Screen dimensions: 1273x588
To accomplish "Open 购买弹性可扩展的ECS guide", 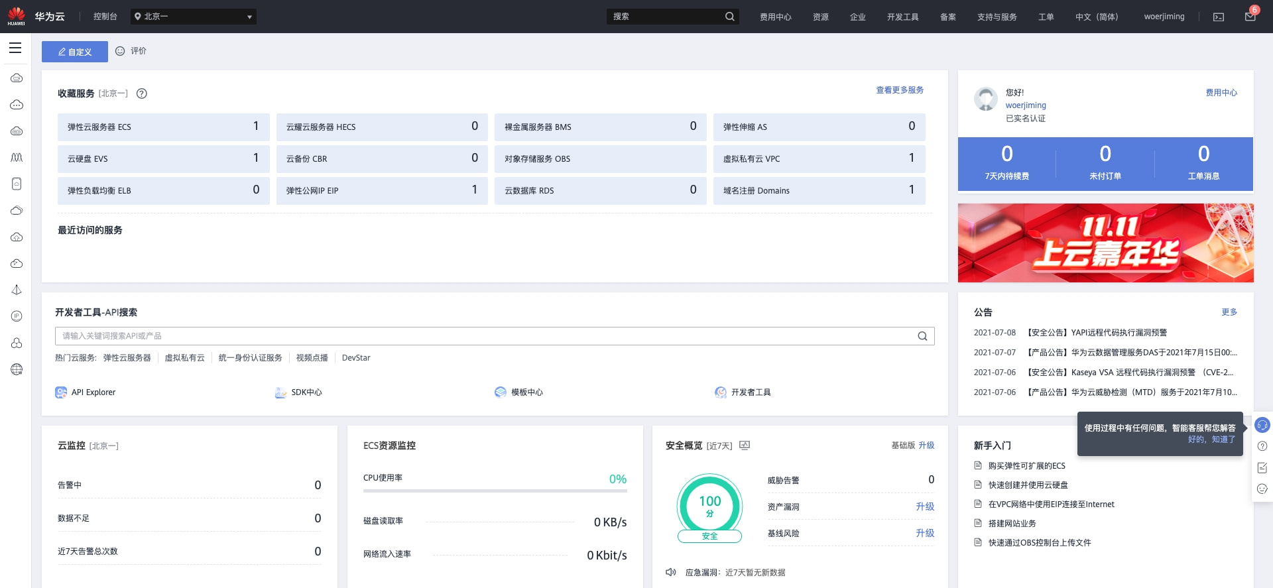I will (x=1027, y=466).
